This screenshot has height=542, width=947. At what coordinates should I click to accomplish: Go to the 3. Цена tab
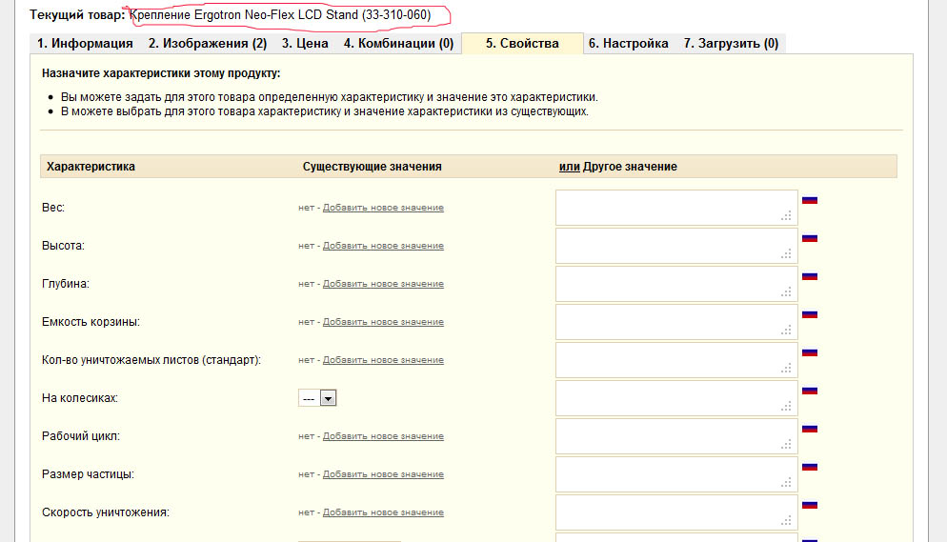pos(305,44)
